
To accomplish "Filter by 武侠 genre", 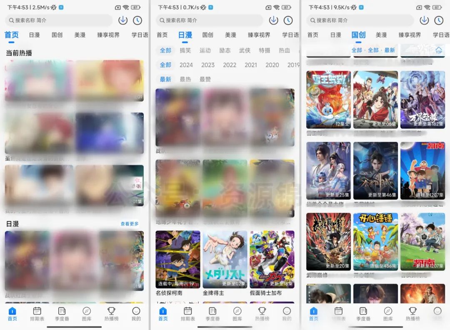I will 245,50.
